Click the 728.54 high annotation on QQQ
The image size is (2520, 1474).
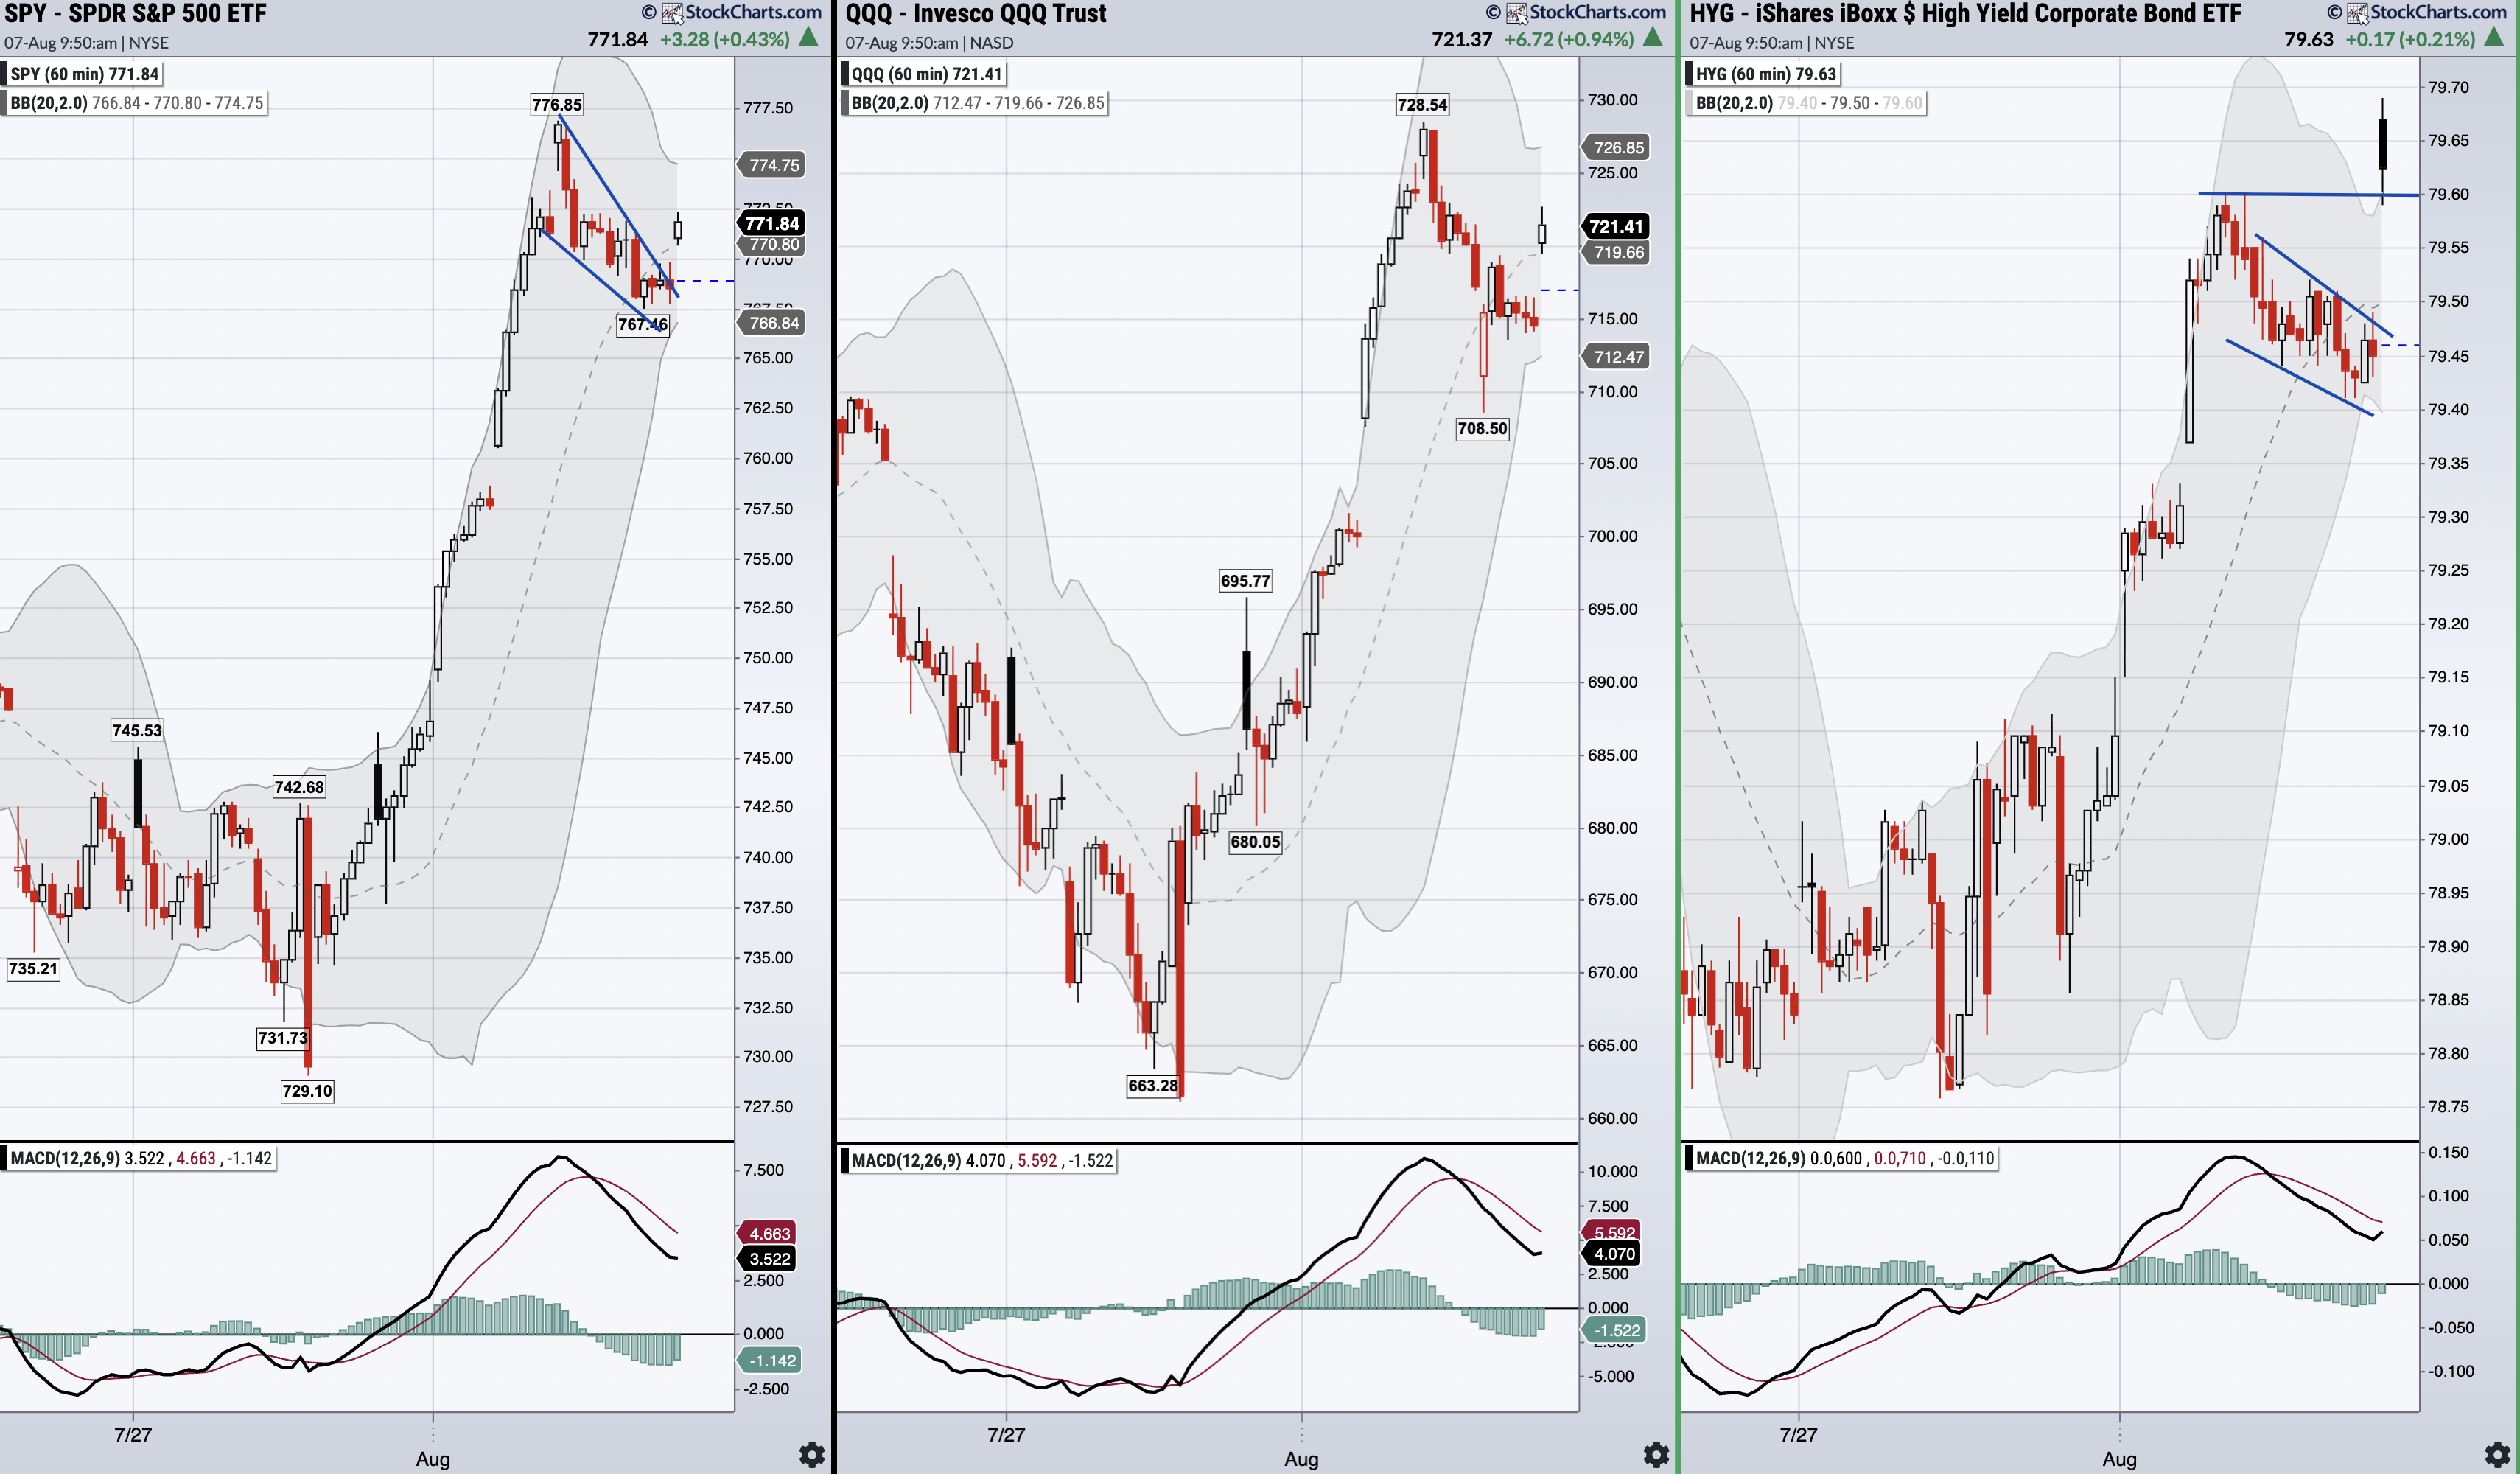(1422, 105)
